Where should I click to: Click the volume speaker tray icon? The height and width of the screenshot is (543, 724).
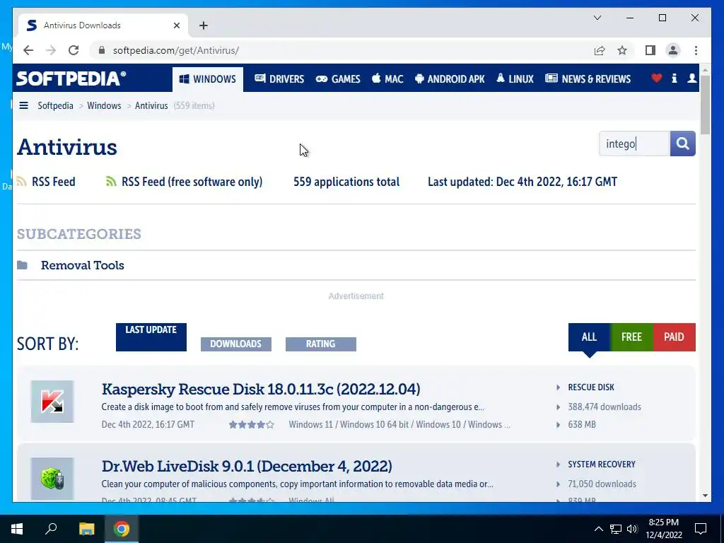[x=632, y=529]
